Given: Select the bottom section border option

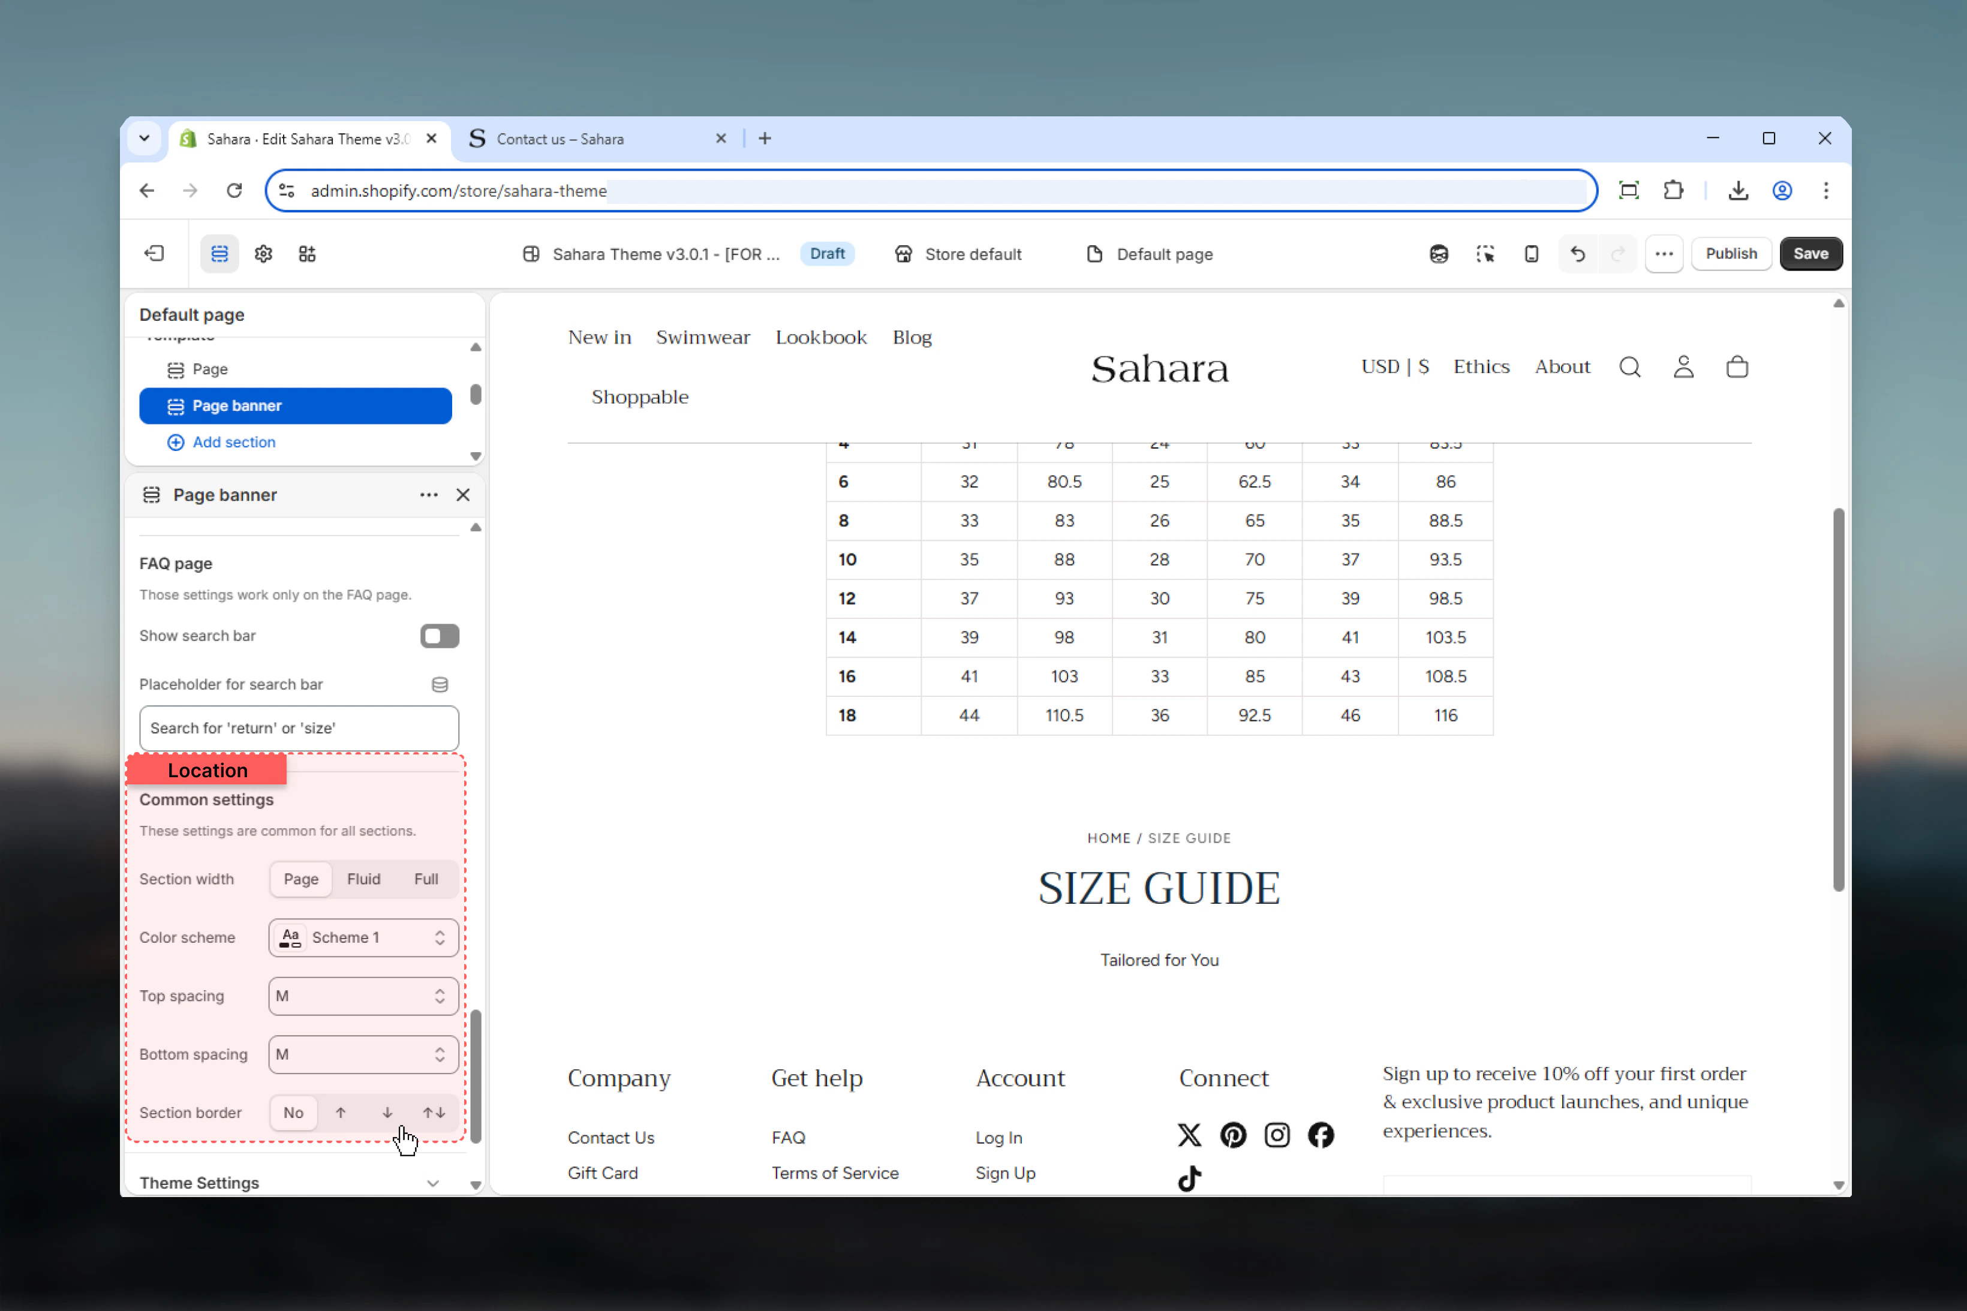Looking at the screenshot, I should [x=387, y=1113].
